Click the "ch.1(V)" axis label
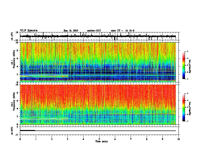Screen dimensions: 201x156 (12, 36)
